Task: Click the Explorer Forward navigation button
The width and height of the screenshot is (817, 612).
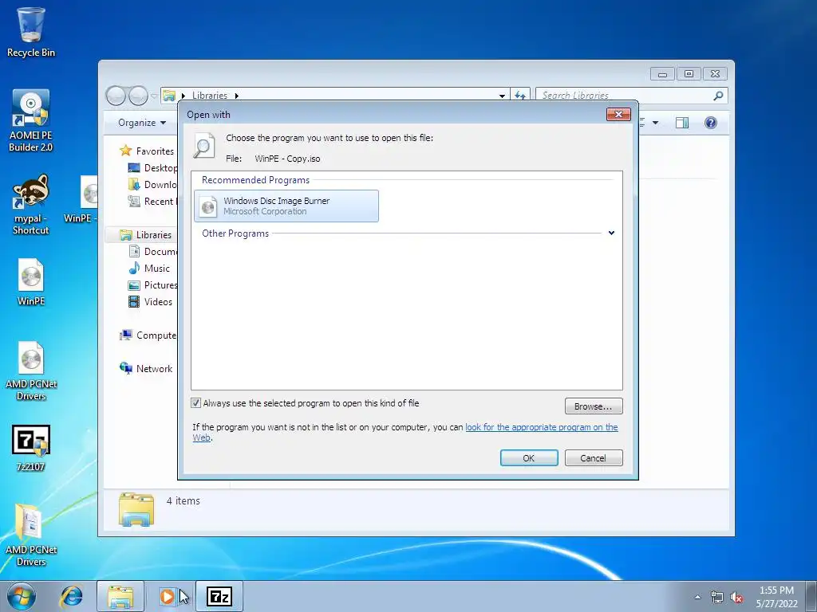Action: point(138,96)
